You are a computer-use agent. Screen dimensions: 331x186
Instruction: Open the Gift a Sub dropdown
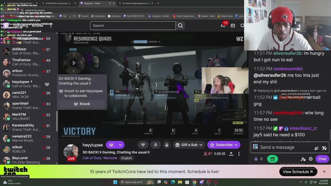click(x=189, y=145)
